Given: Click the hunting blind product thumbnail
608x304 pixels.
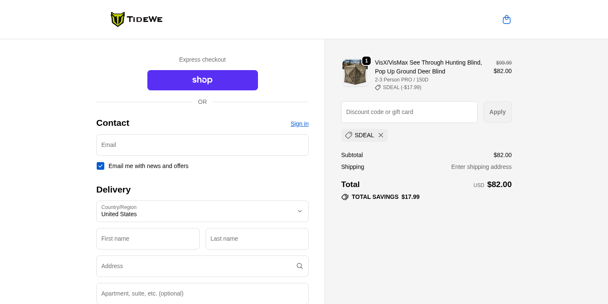Looking at the screenshot, I should point(355,72).
